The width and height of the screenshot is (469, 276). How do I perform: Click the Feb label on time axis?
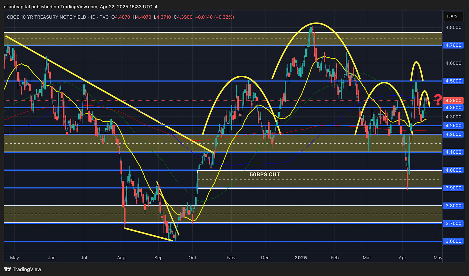click(335, 258)
